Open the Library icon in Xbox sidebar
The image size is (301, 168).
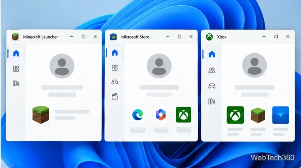pyautogui.click(x=212, y=101)
